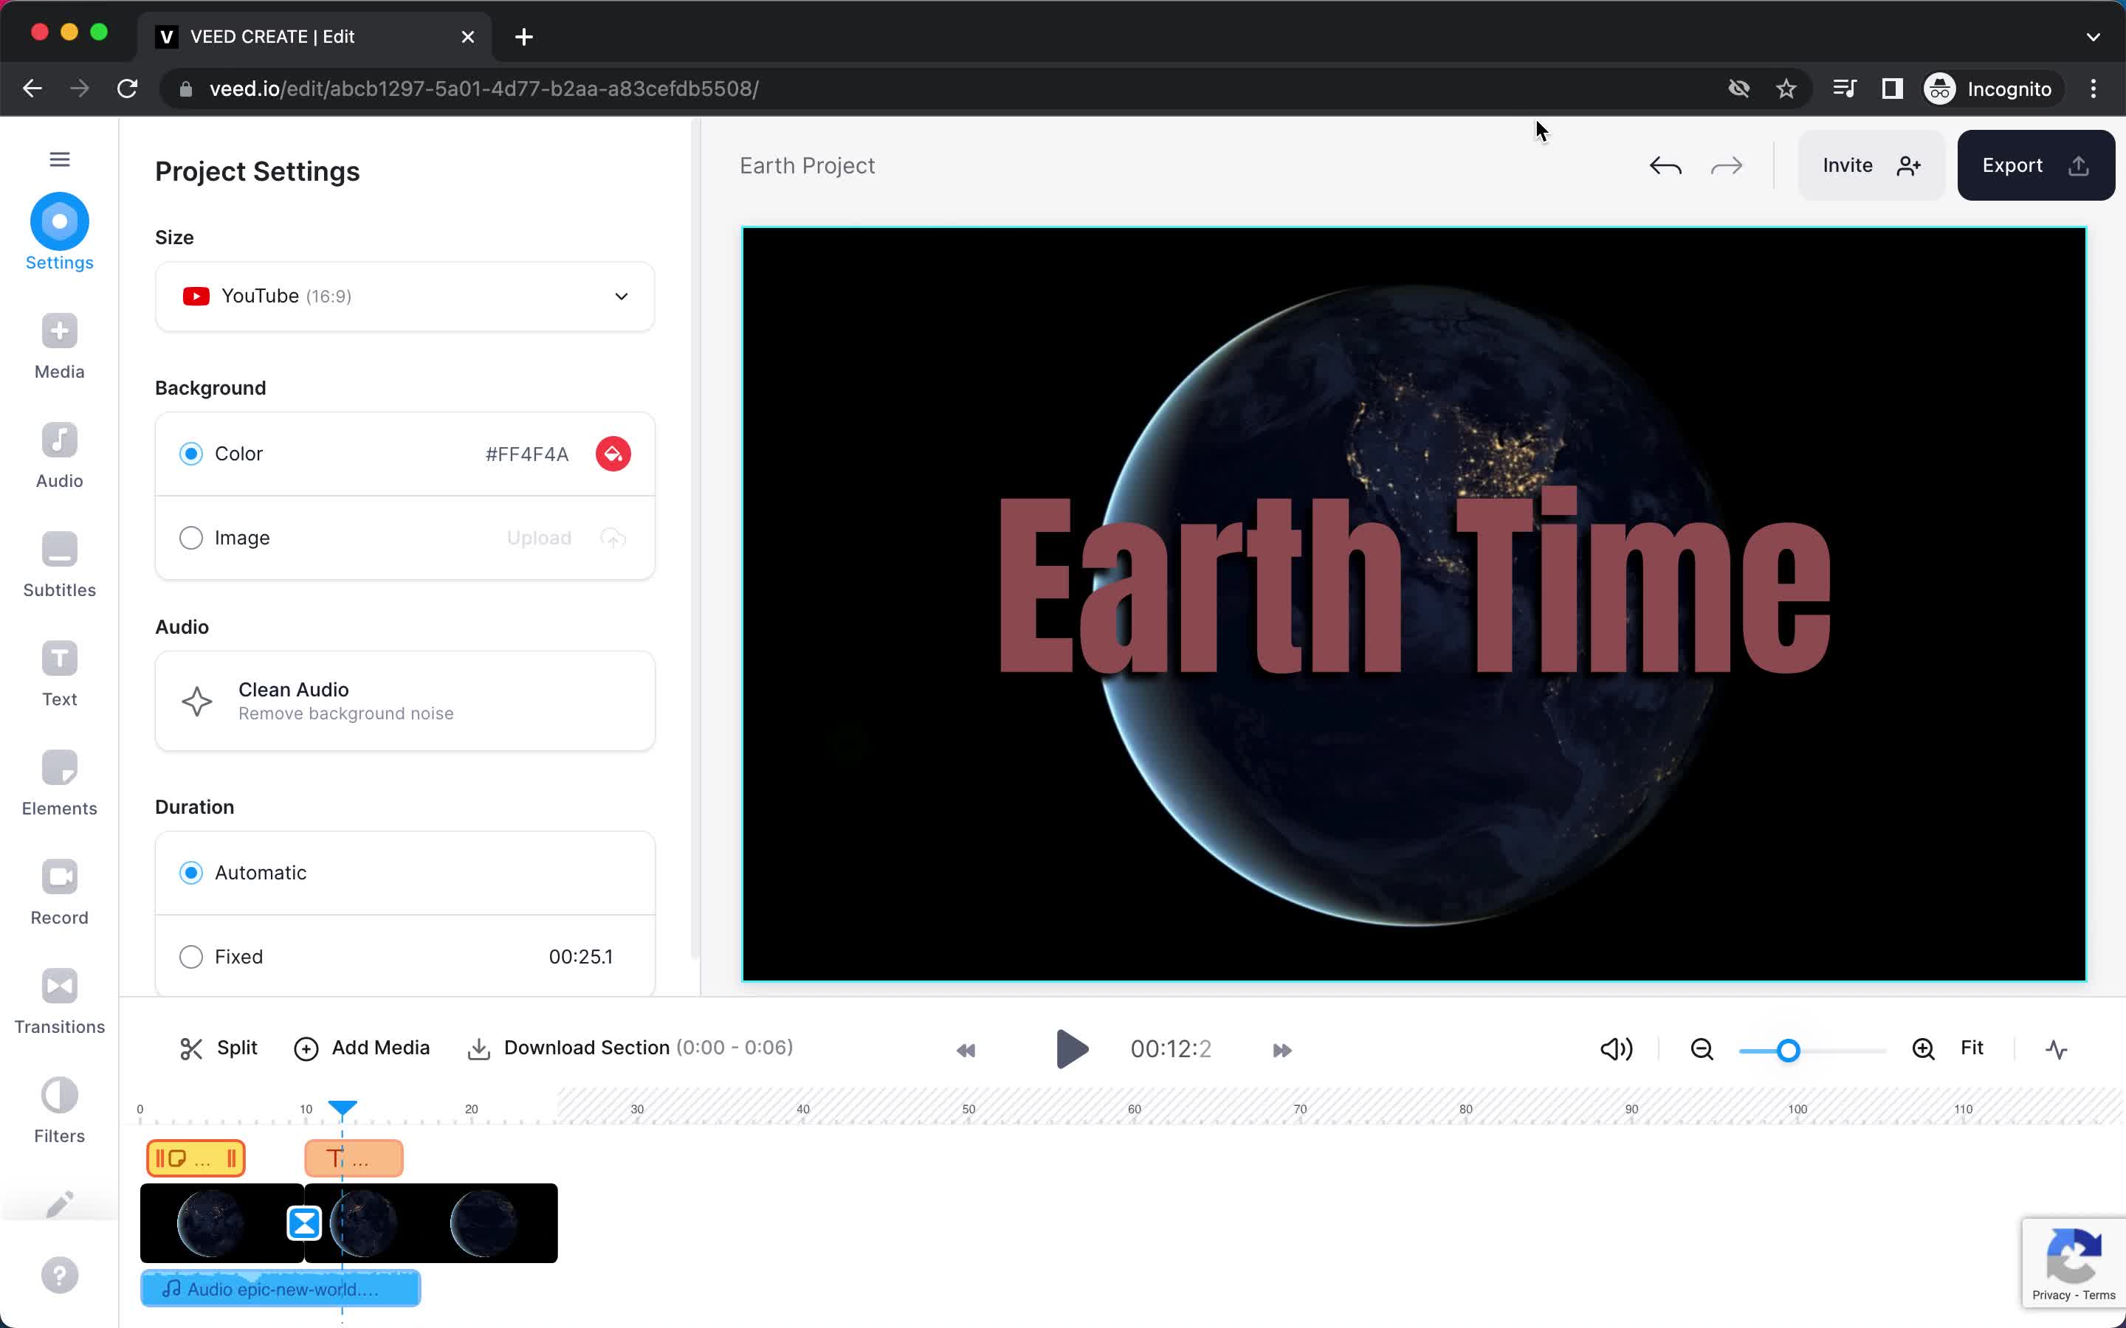Click the audio track in timeline
This screenshot has width=2126, height=1328.
pos(283,1288)
